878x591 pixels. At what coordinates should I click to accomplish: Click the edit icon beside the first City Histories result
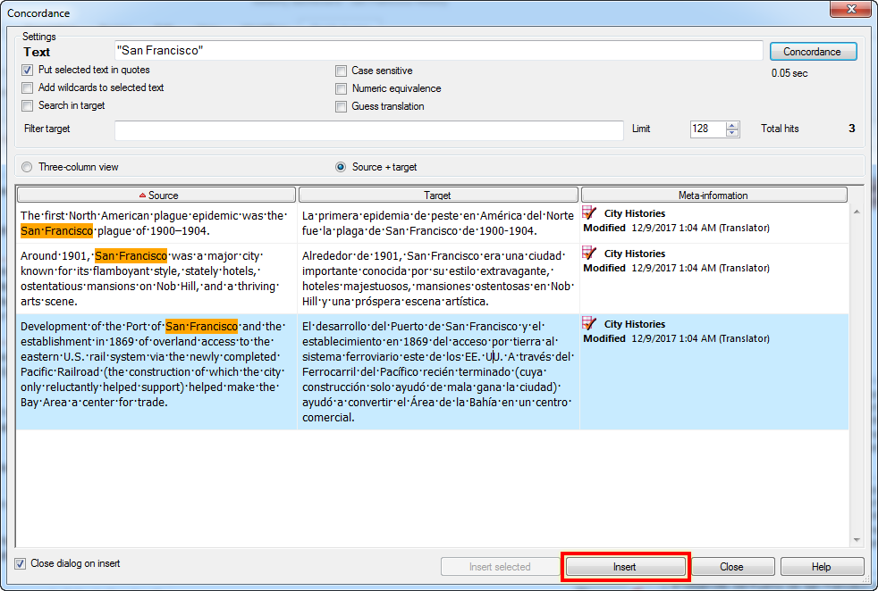point(588,212)
